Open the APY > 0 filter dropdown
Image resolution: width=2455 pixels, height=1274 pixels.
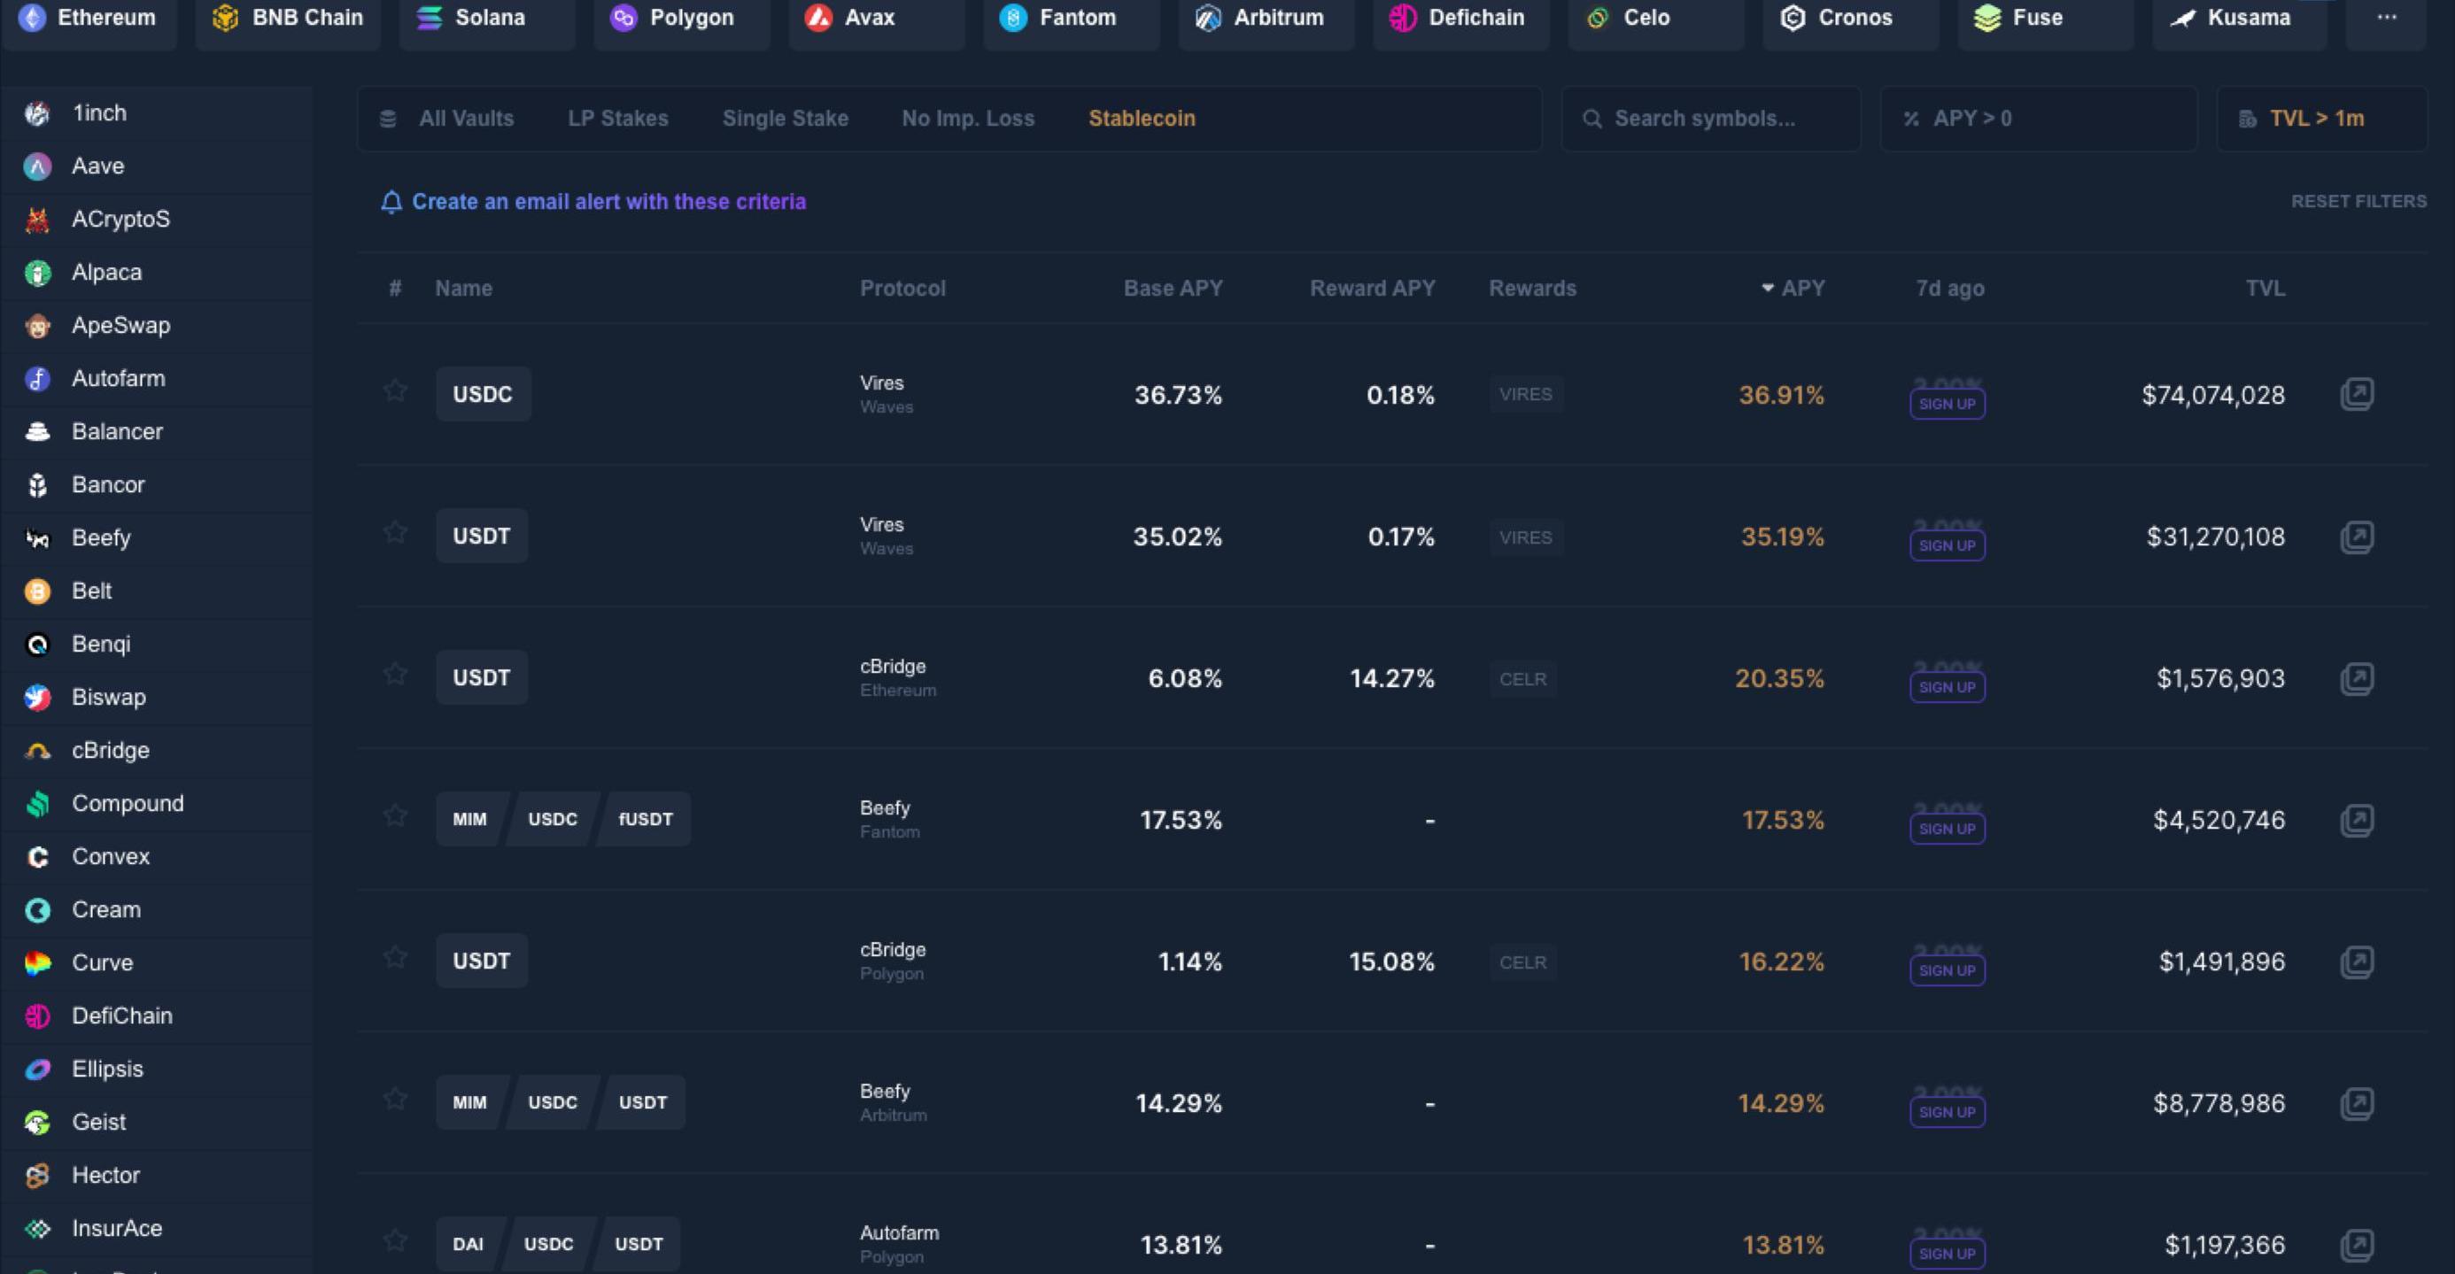(x=2038, y=118)
